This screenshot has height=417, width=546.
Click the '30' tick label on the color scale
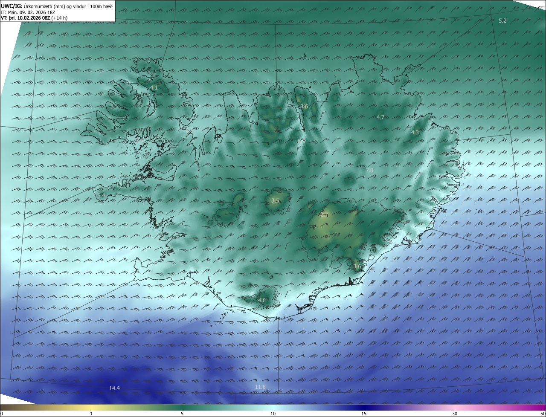tap(455, 414)
